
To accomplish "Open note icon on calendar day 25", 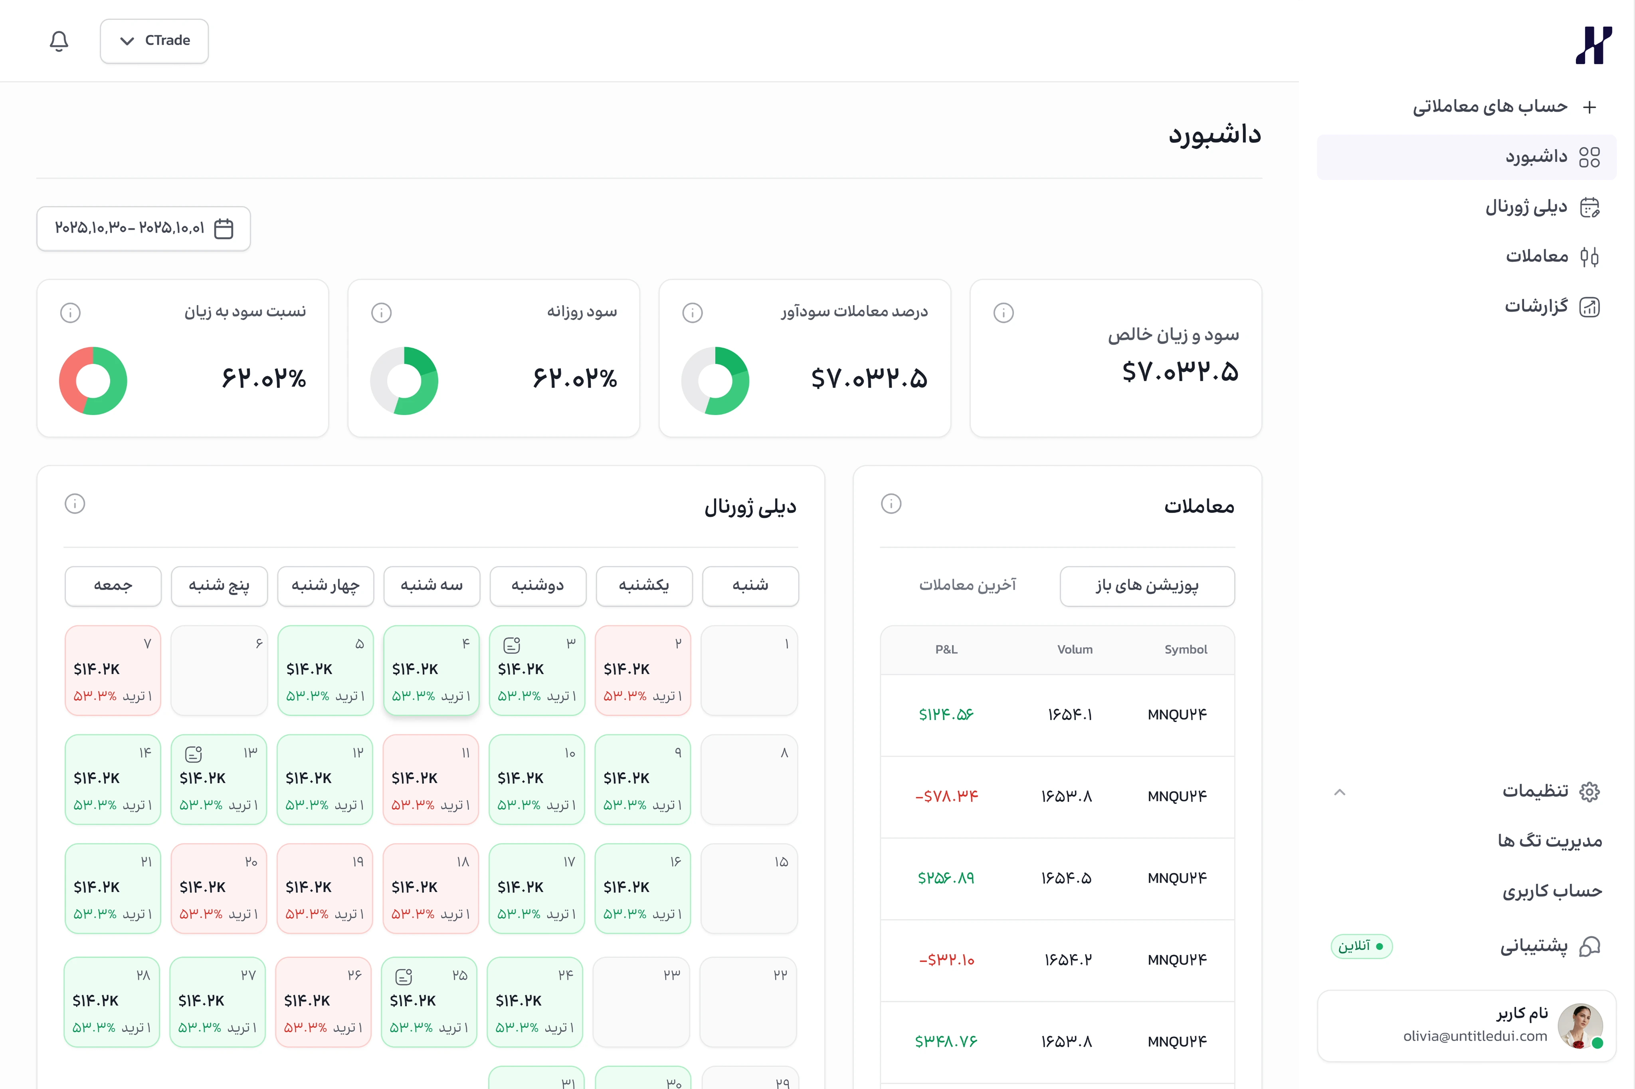I will click(404, 976).
